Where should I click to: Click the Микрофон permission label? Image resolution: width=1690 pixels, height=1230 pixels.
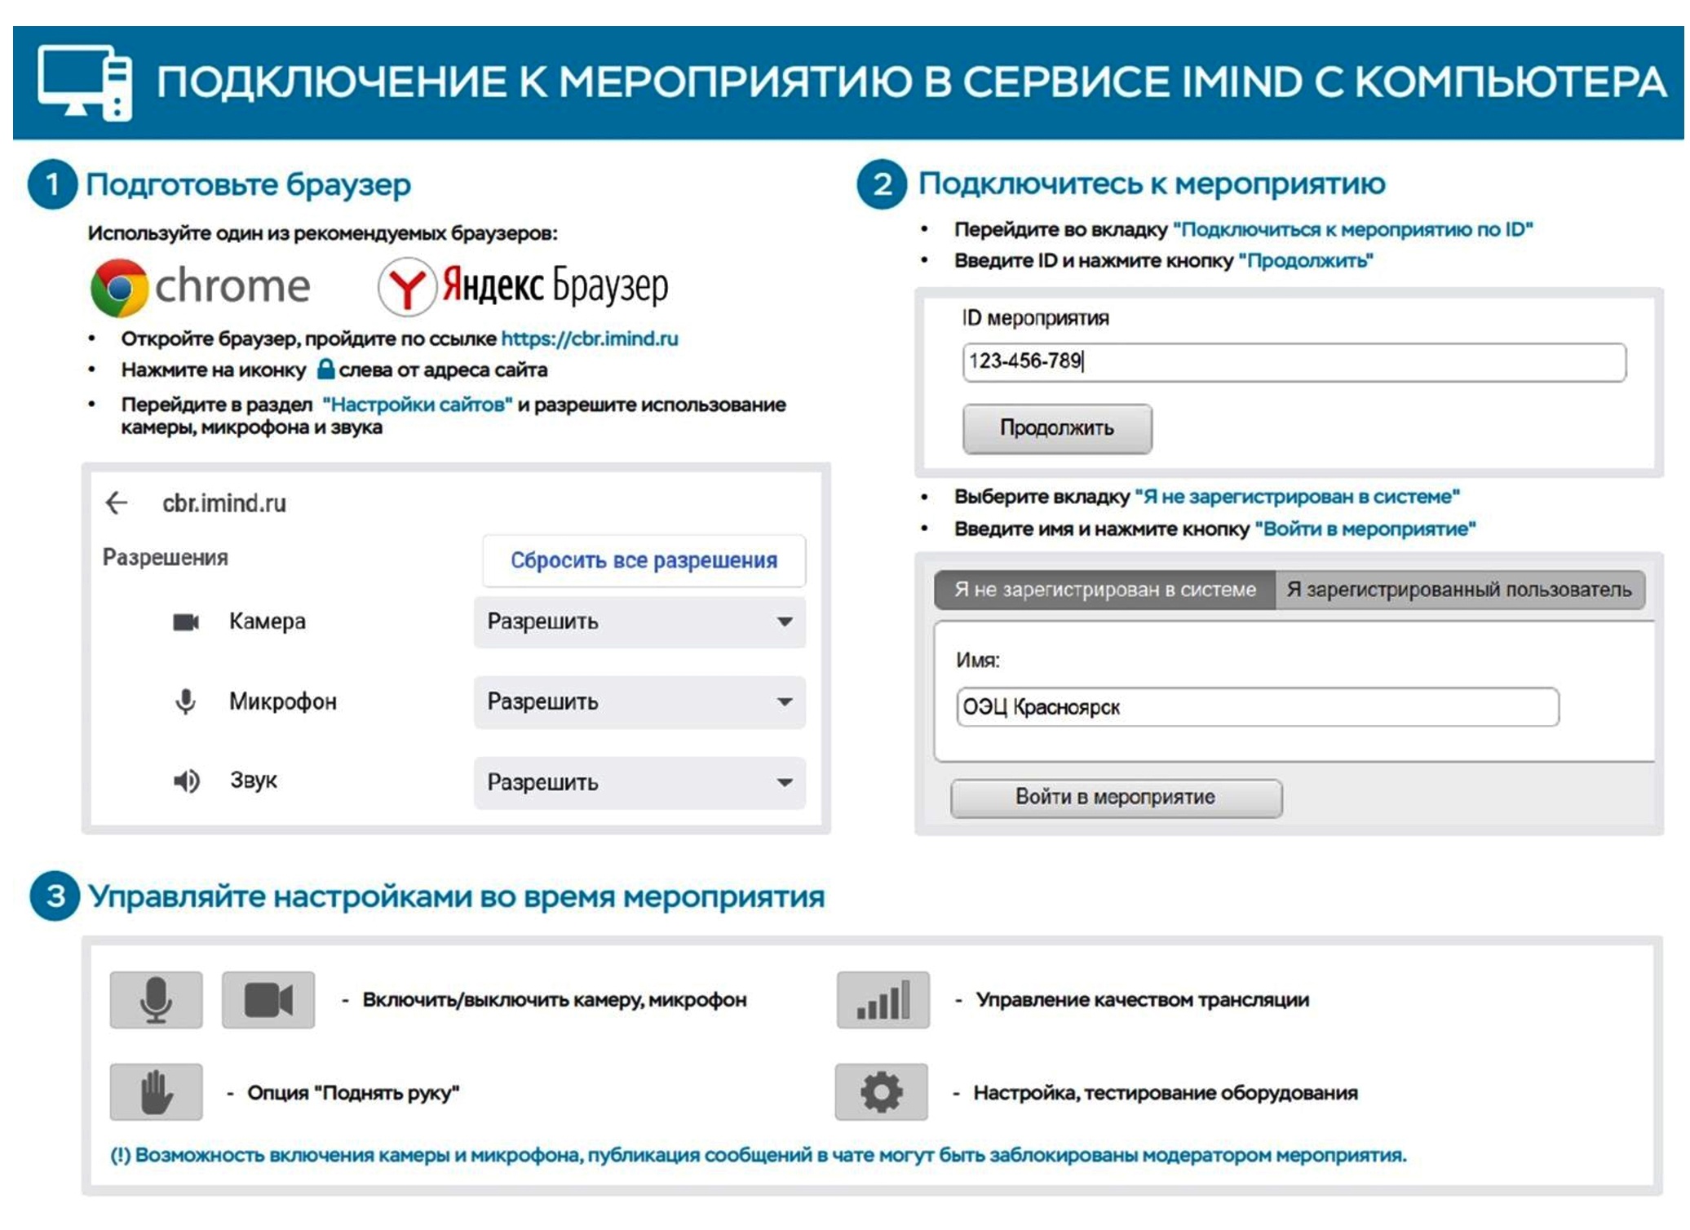click(283, 701)
